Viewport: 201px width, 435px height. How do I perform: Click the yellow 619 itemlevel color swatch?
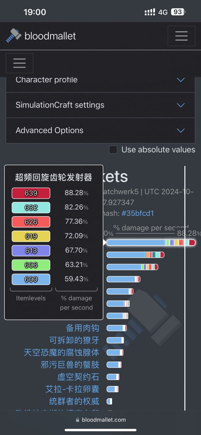pyautogui.click(x=31, y=236)
